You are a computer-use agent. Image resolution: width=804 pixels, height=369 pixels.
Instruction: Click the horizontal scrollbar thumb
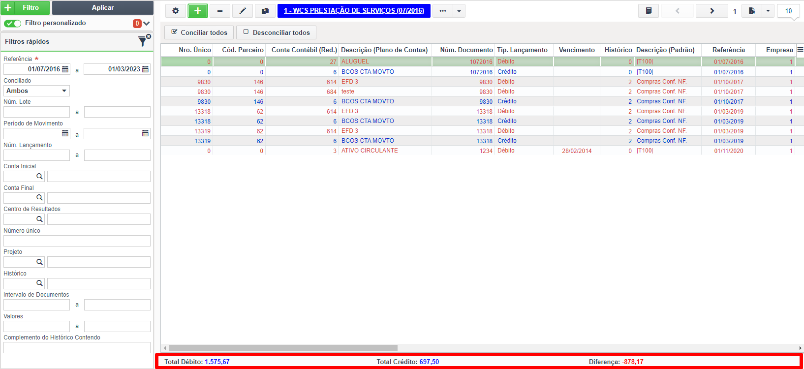(x=283, y=348)
